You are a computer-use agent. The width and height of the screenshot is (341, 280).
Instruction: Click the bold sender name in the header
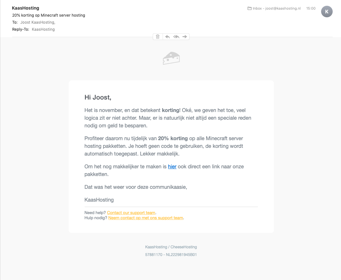tap(26, 8)
